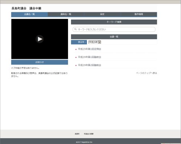The image size is (181, 144).
Task: Open the 平成29年 display year dropdown
Action: (95, 42)
